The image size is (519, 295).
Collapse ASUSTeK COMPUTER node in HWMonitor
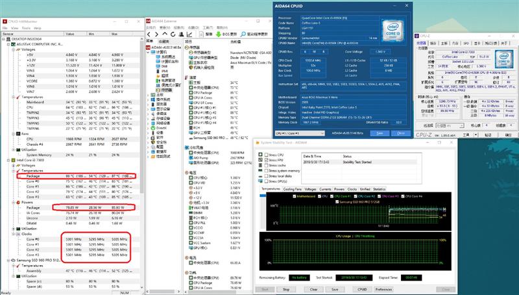click(8, 44)
